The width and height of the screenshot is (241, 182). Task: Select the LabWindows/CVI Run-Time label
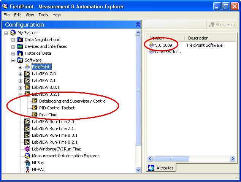tap(56, 149)
